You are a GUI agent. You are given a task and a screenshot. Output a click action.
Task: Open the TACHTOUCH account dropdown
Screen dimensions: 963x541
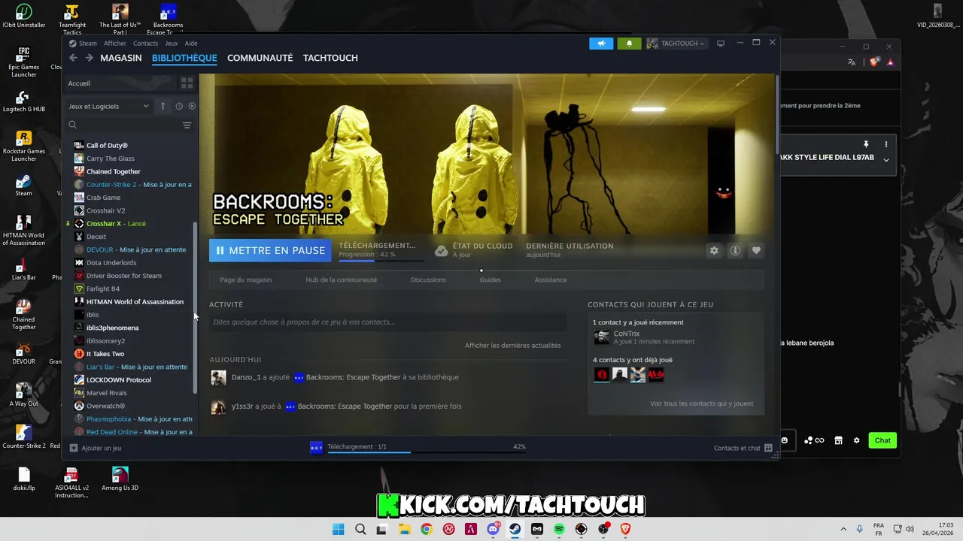click(676, 44)
